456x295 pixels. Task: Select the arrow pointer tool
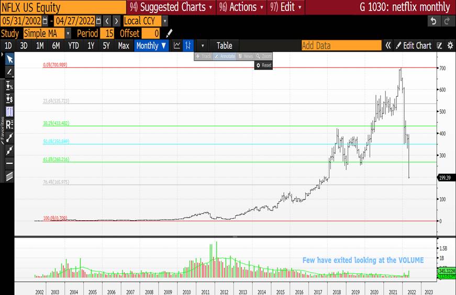[x=9, y=59]
